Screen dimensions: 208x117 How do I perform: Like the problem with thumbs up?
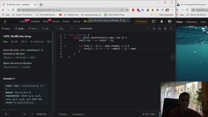click(x=12, y=42)
